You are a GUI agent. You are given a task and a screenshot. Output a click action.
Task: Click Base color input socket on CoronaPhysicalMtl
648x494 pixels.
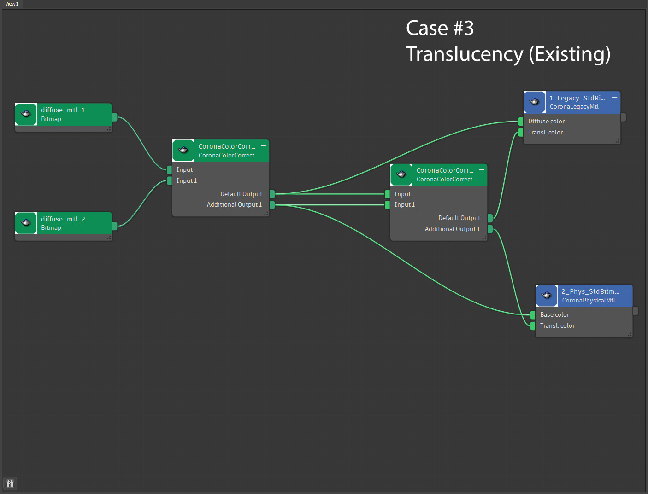[532, 315]
